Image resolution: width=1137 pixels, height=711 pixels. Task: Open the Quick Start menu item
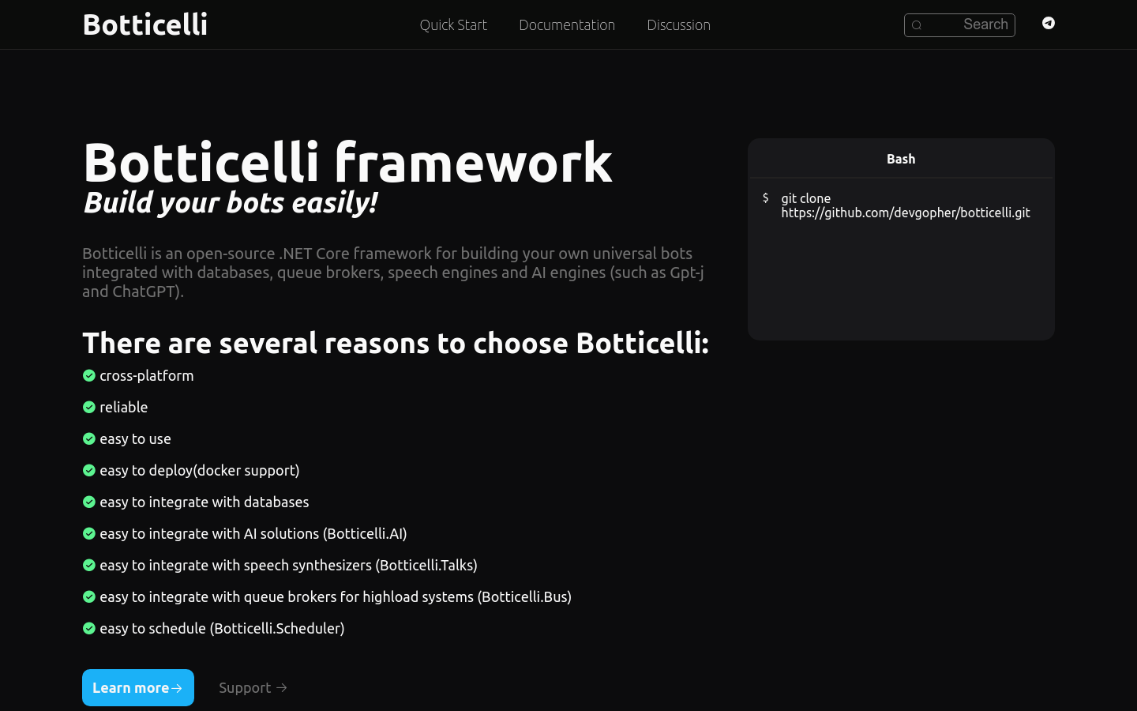pos(453,25)
